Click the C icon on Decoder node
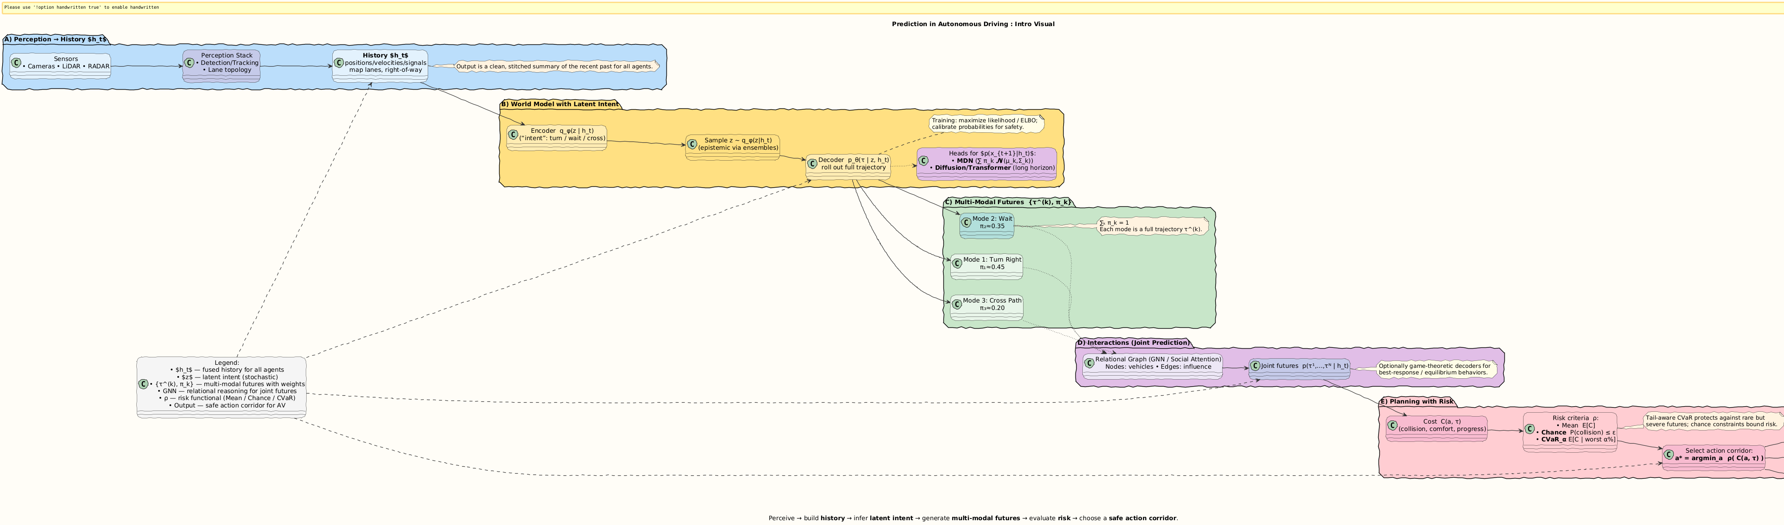This screenshot has height=525, width=1784. [x=812, y=164]
